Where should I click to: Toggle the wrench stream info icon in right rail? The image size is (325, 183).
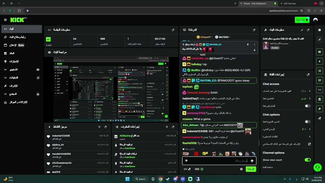[319, 109]
